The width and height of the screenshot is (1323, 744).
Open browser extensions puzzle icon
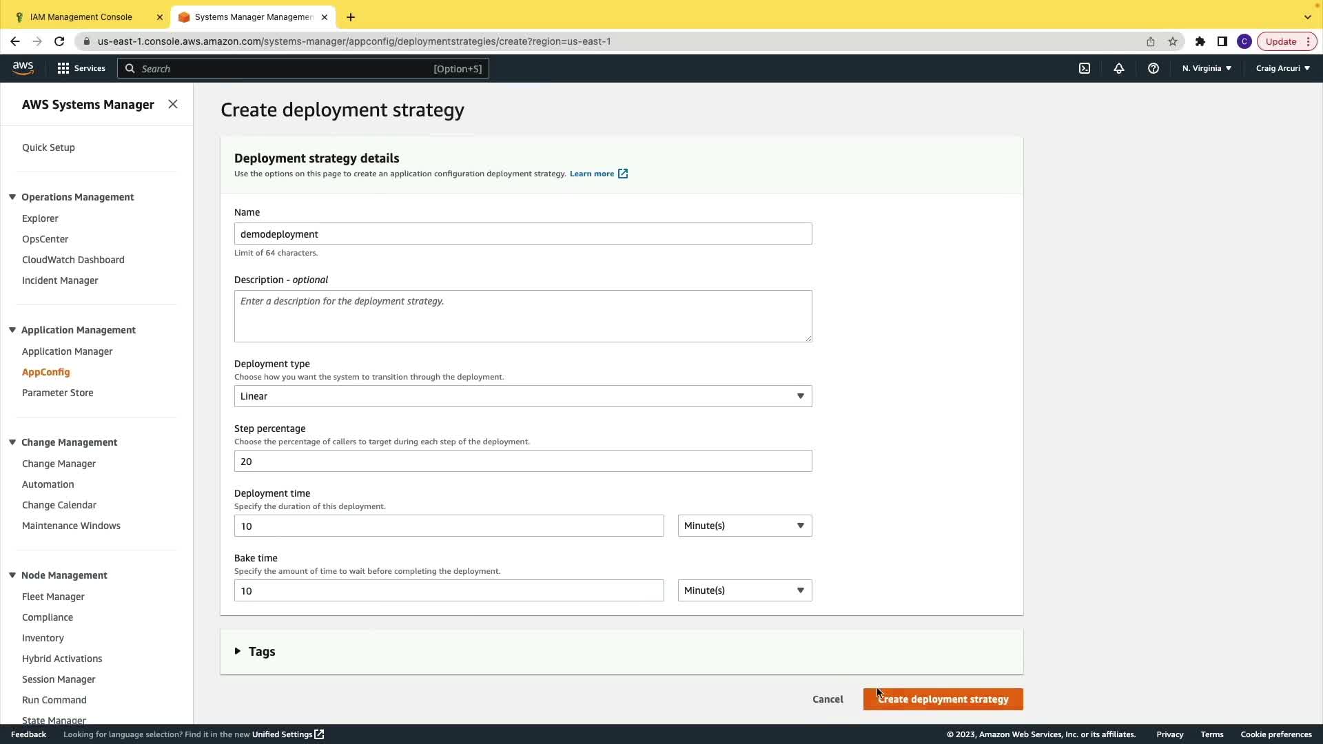coord(1200,41)
